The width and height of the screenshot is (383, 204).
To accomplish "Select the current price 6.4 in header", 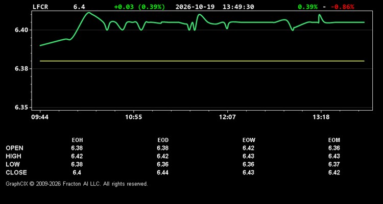I will click(x=79, y=7).
